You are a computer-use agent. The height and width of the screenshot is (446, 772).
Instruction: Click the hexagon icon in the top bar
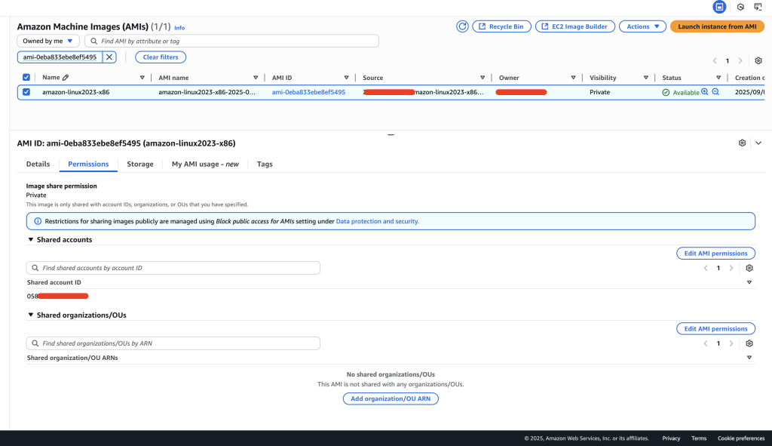740,7
